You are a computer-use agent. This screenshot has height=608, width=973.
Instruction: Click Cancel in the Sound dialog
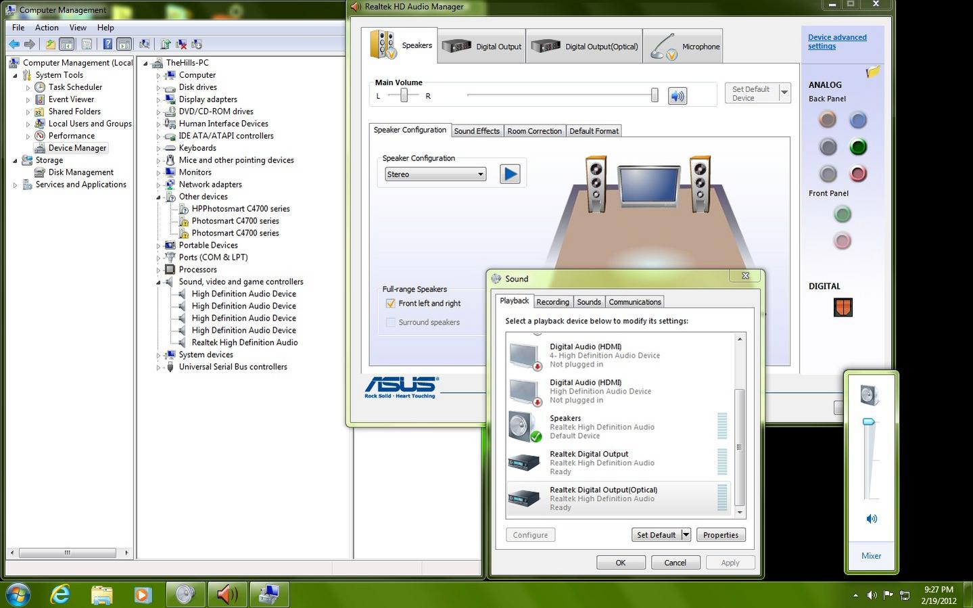click(675, 562)
